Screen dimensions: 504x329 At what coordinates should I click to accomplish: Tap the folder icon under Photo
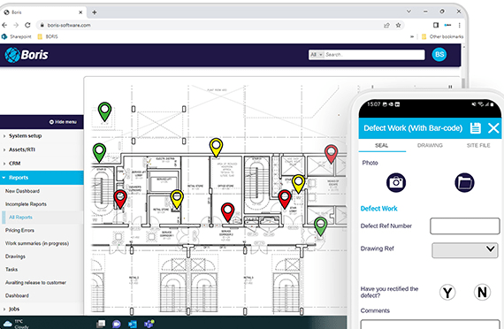coord(464,182)
